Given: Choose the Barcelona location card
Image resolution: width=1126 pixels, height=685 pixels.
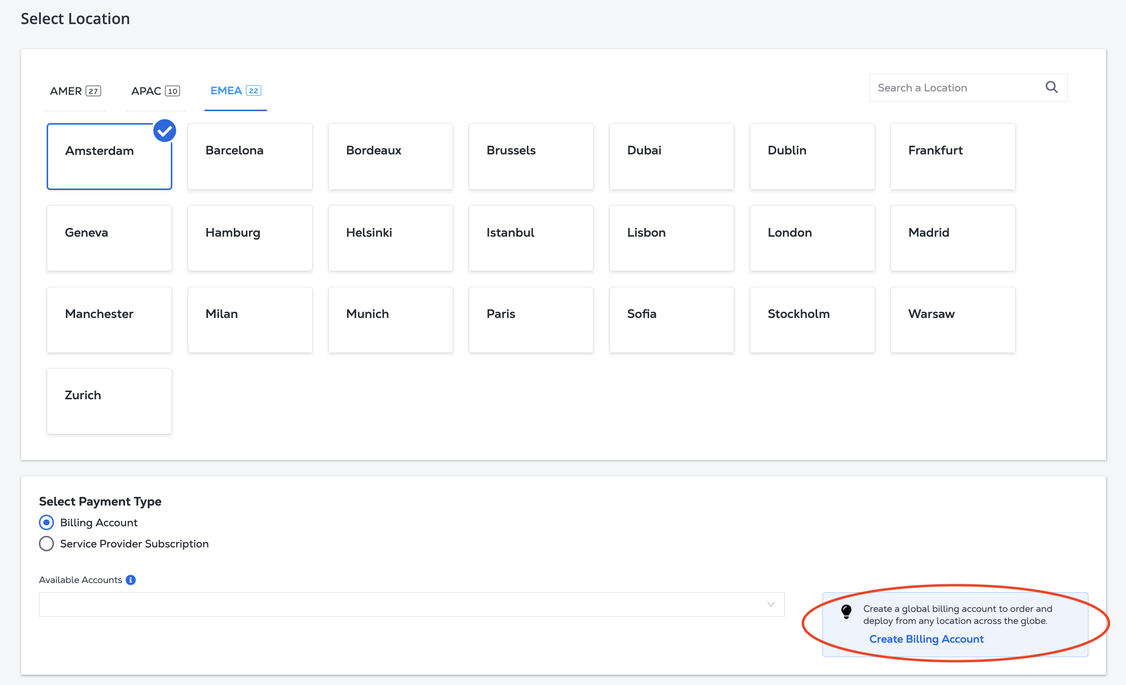Looking at the screenshot, I should (x=250, y=156).
